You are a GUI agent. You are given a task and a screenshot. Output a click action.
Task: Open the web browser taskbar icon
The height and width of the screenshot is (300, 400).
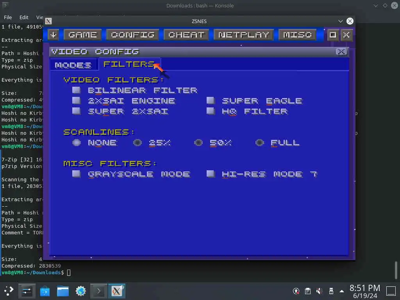click(80, 291)
